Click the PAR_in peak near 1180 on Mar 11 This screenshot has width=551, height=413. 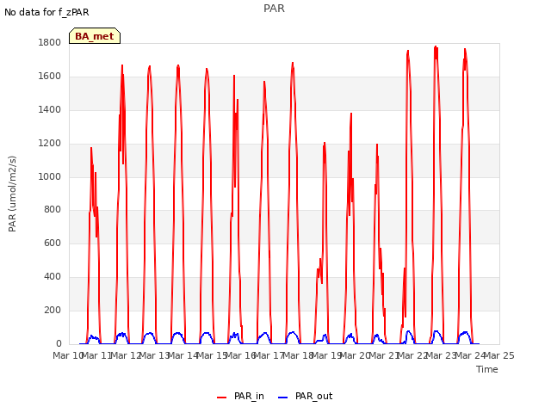click(x=91, y=148)
